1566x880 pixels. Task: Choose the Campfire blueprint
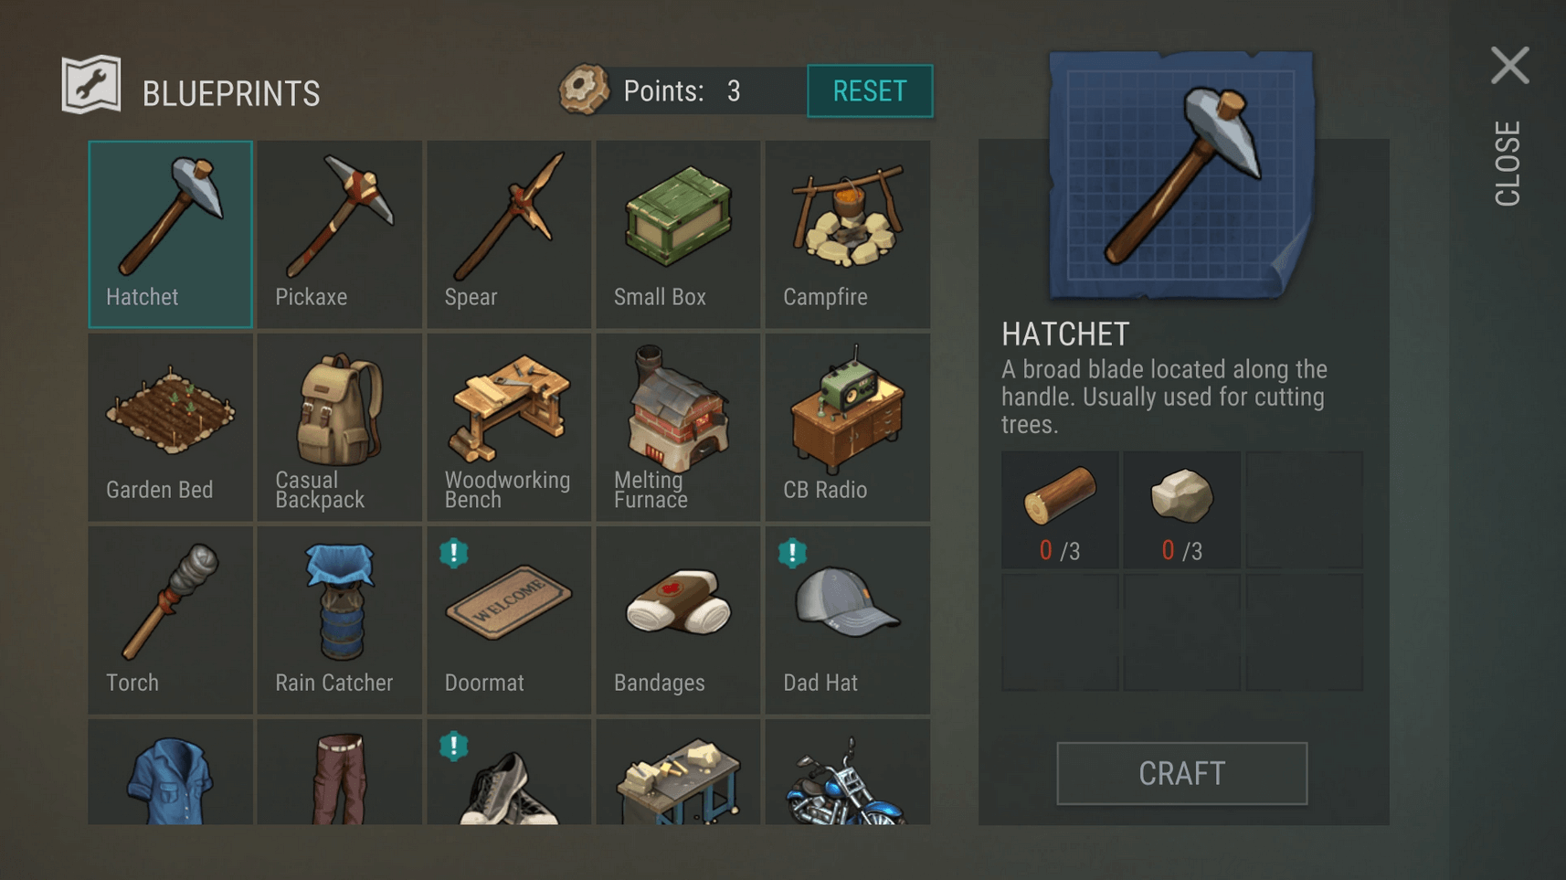(x=848, y=234)
